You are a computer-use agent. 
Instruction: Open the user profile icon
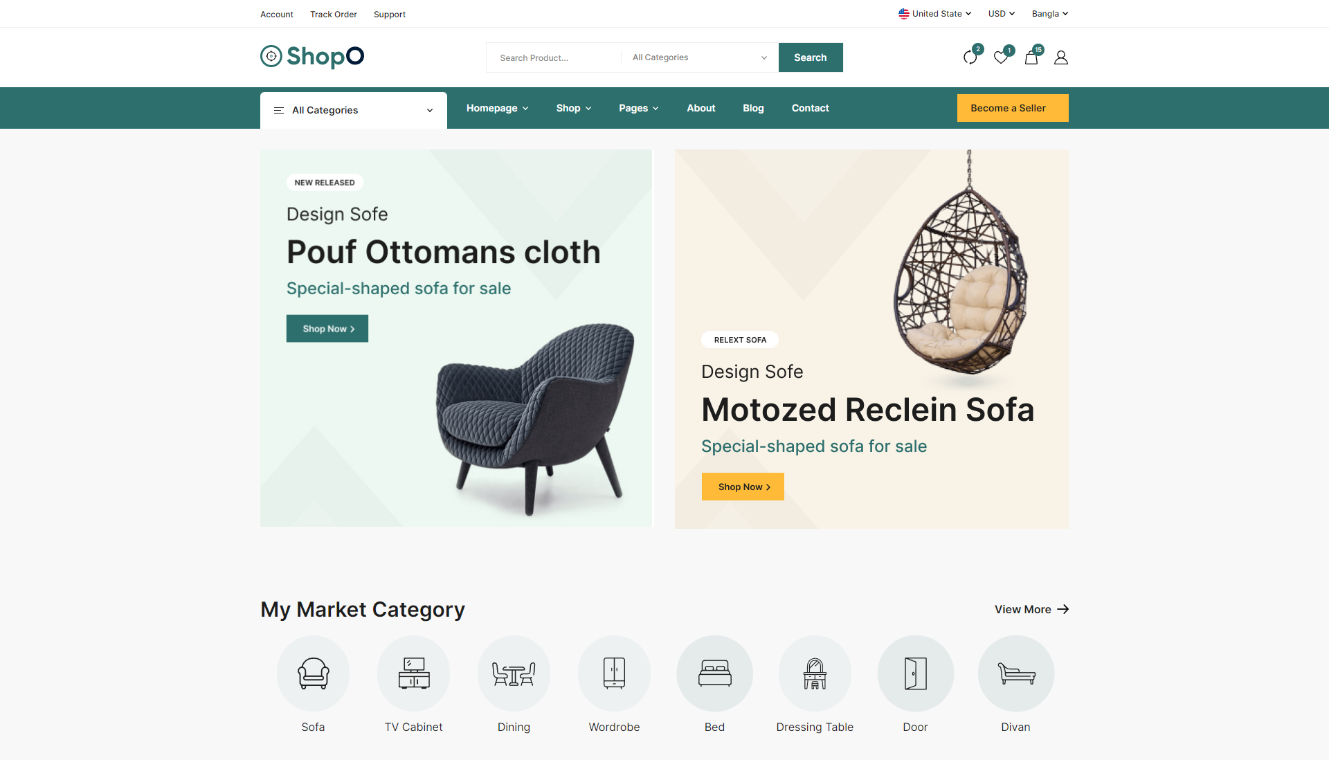[1061, 57]
